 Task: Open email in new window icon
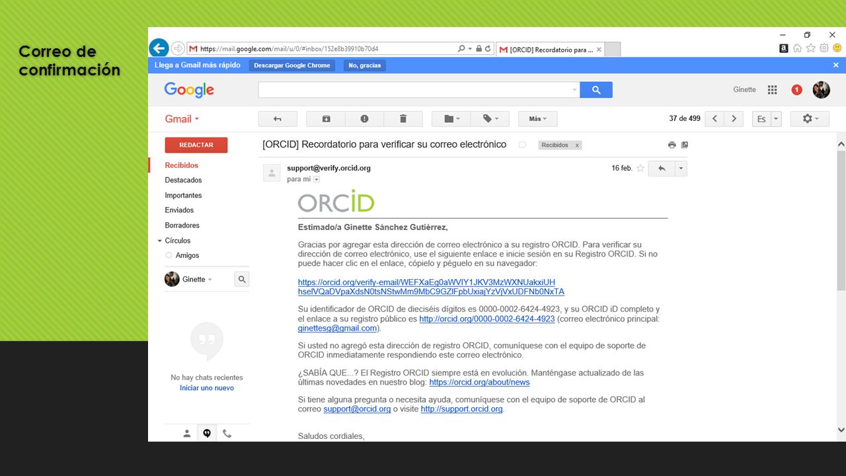685,145
